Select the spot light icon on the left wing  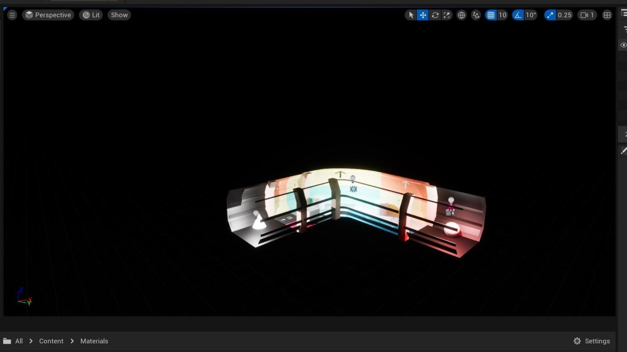point(256,214)
